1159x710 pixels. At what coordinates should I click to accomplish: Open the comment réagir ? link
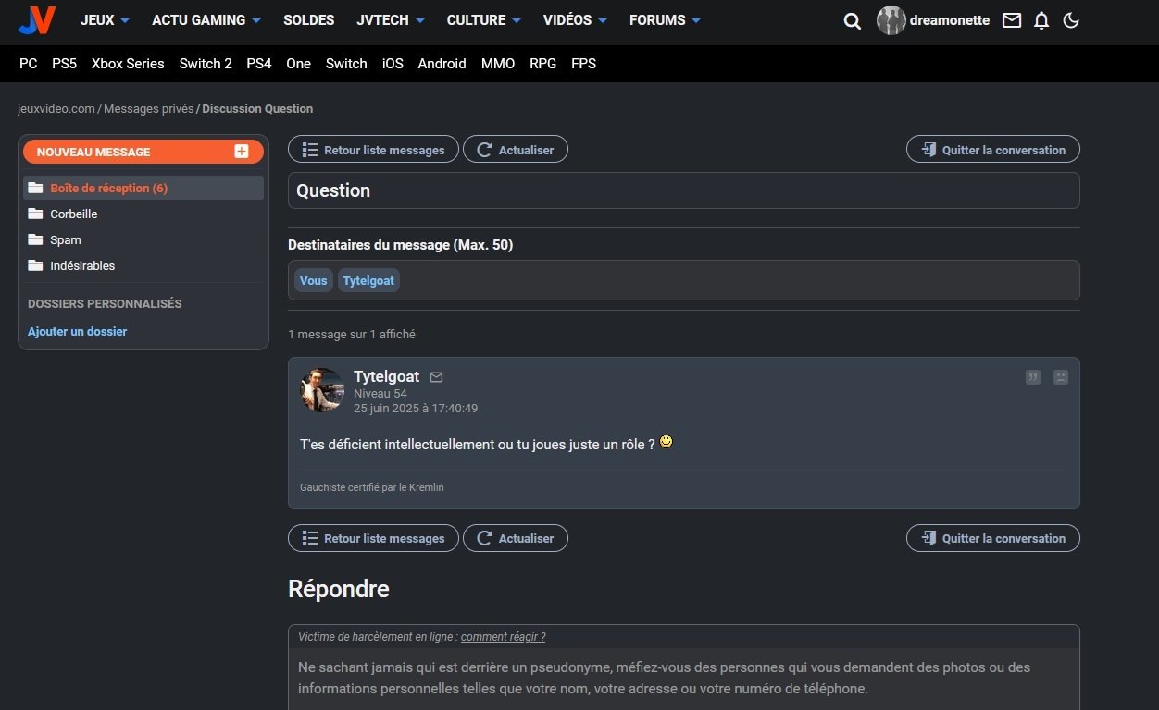click(503, 637)
